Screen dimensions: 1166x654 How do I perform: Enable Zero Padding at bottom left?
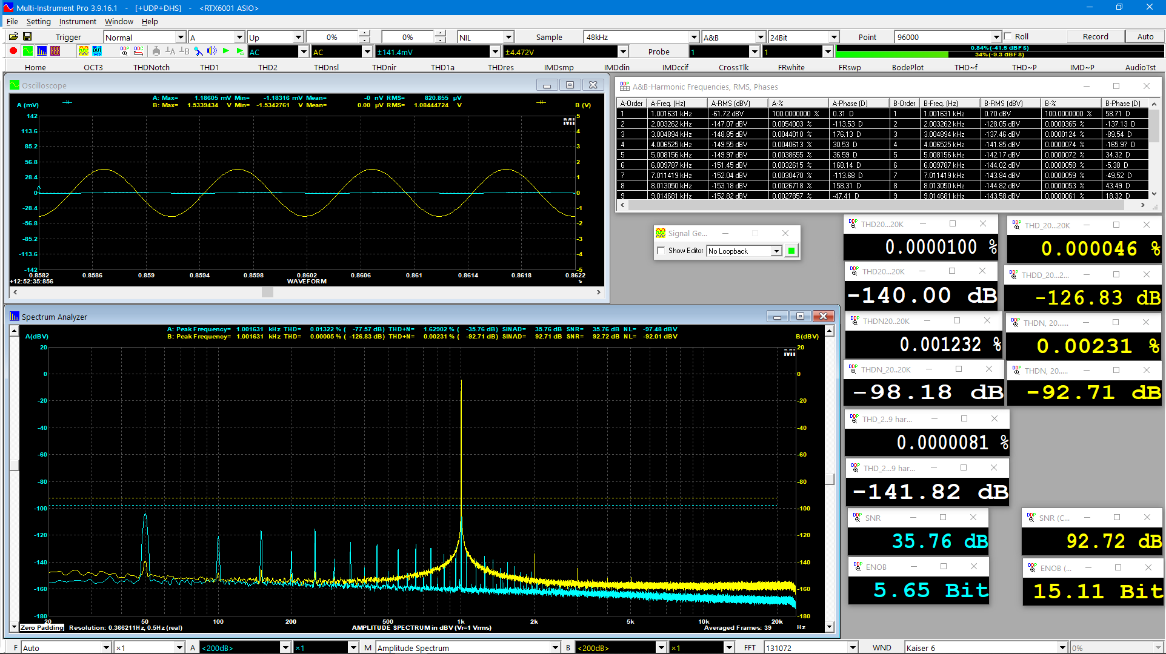tap(41, 628)
